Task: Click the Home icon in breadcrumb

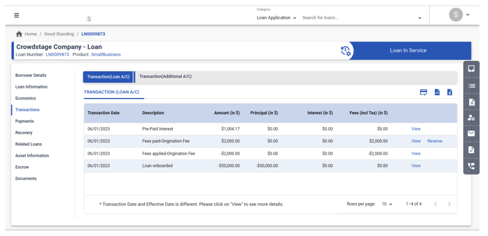Action: point(19,34)
